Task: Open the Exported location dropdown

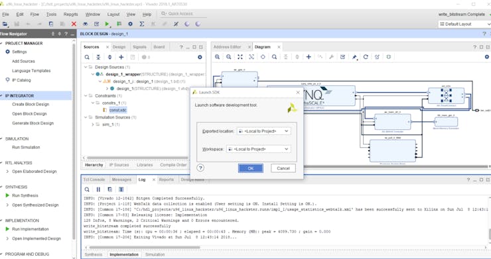Action: (x=264, y=131)
